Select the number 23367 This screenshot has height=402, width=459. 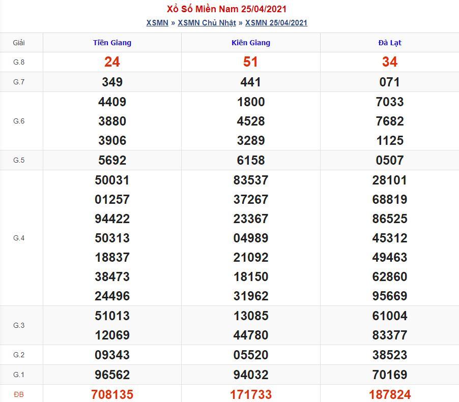click(251, 219)
